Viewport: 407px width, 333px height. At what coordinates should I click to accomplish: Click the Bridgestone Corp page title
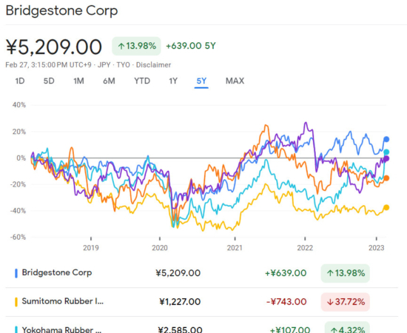tap(61, 11)
